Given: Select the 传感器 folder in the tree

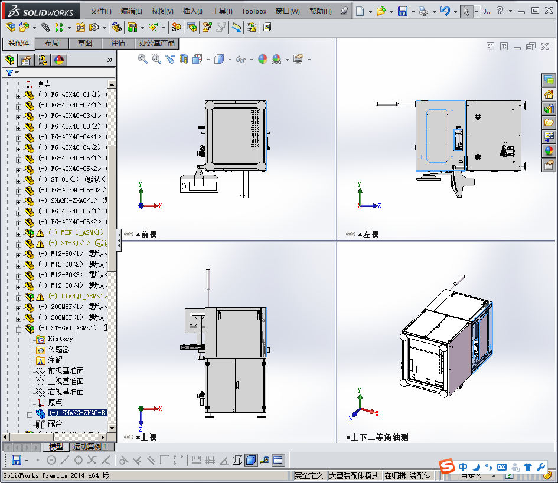Looking at the screenshot, I should [58, 349].
